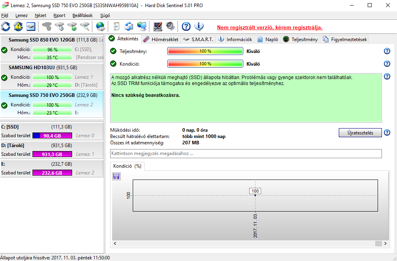This screenshot has height=261, width=397.
Task: Click the 29 °C temperature bar
Action: [x=52, y=85]
